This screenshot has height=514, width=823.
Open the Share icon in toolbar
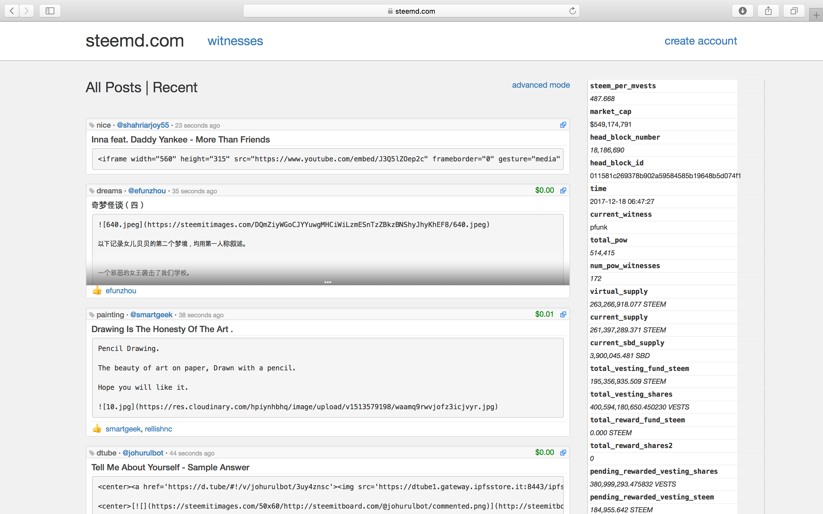click(x=768, y=11)
